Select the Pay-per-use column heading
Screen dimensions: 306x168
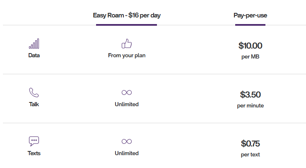(x=250, y=15)
